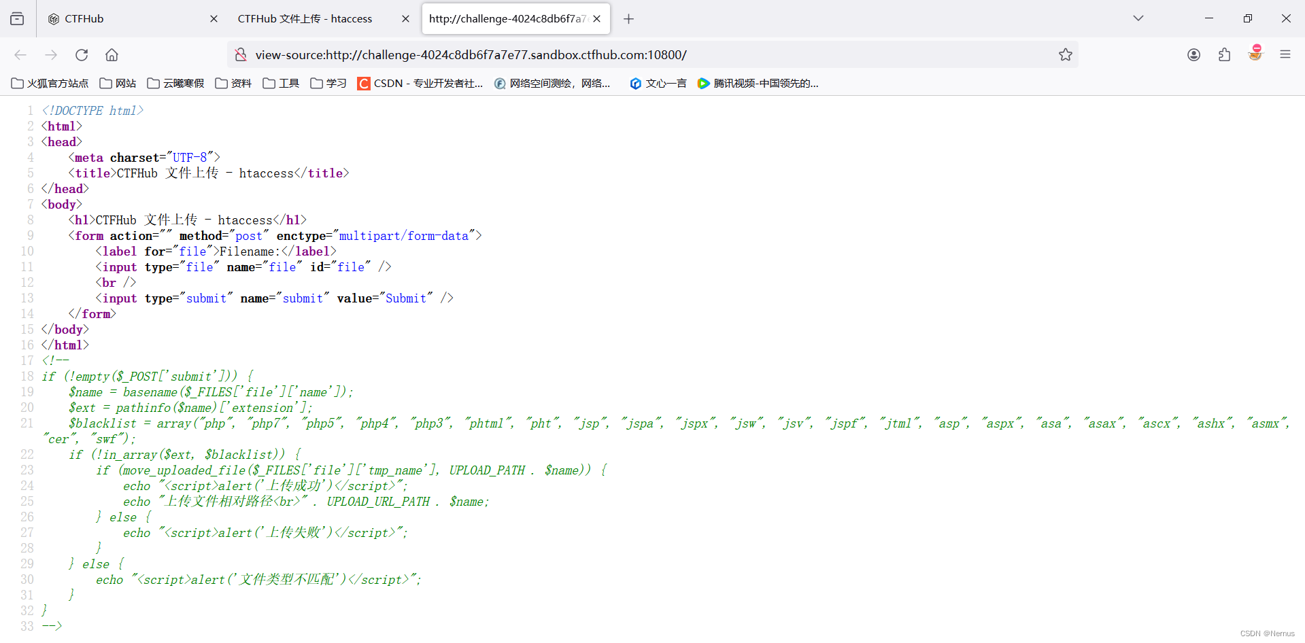
Task: Open 工具 bookmarks folder
Action: coord(281,83)
